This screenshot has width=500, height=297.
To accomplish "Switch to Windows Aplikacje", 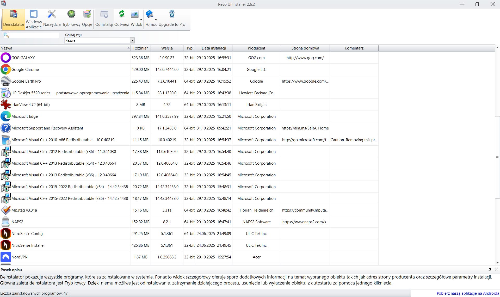I will pos(34,19).
